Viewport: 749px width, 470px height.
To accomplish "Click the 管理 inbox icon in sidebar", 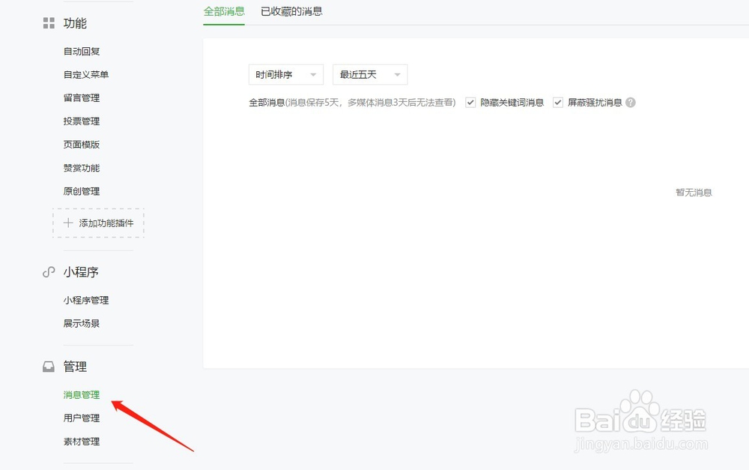I will click(49, 367).
